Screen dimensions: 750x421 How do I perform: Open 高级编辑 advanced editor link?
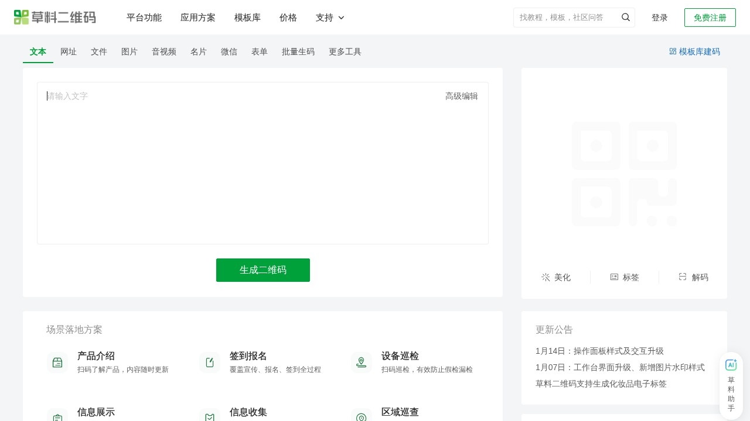click(x=462, y=95)
